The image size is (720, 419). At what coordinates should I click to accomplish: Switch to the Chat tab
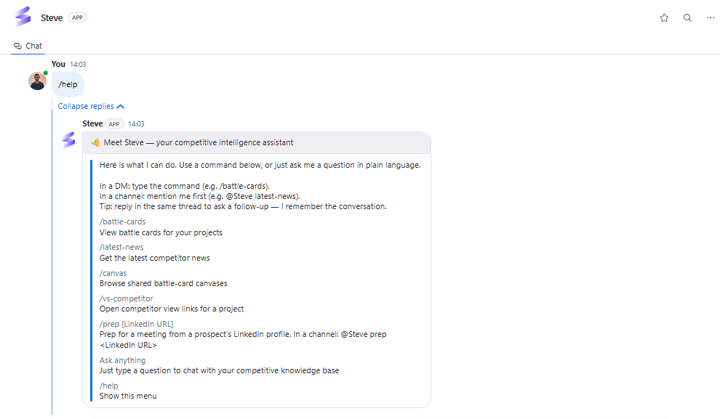tap(28, 46)
